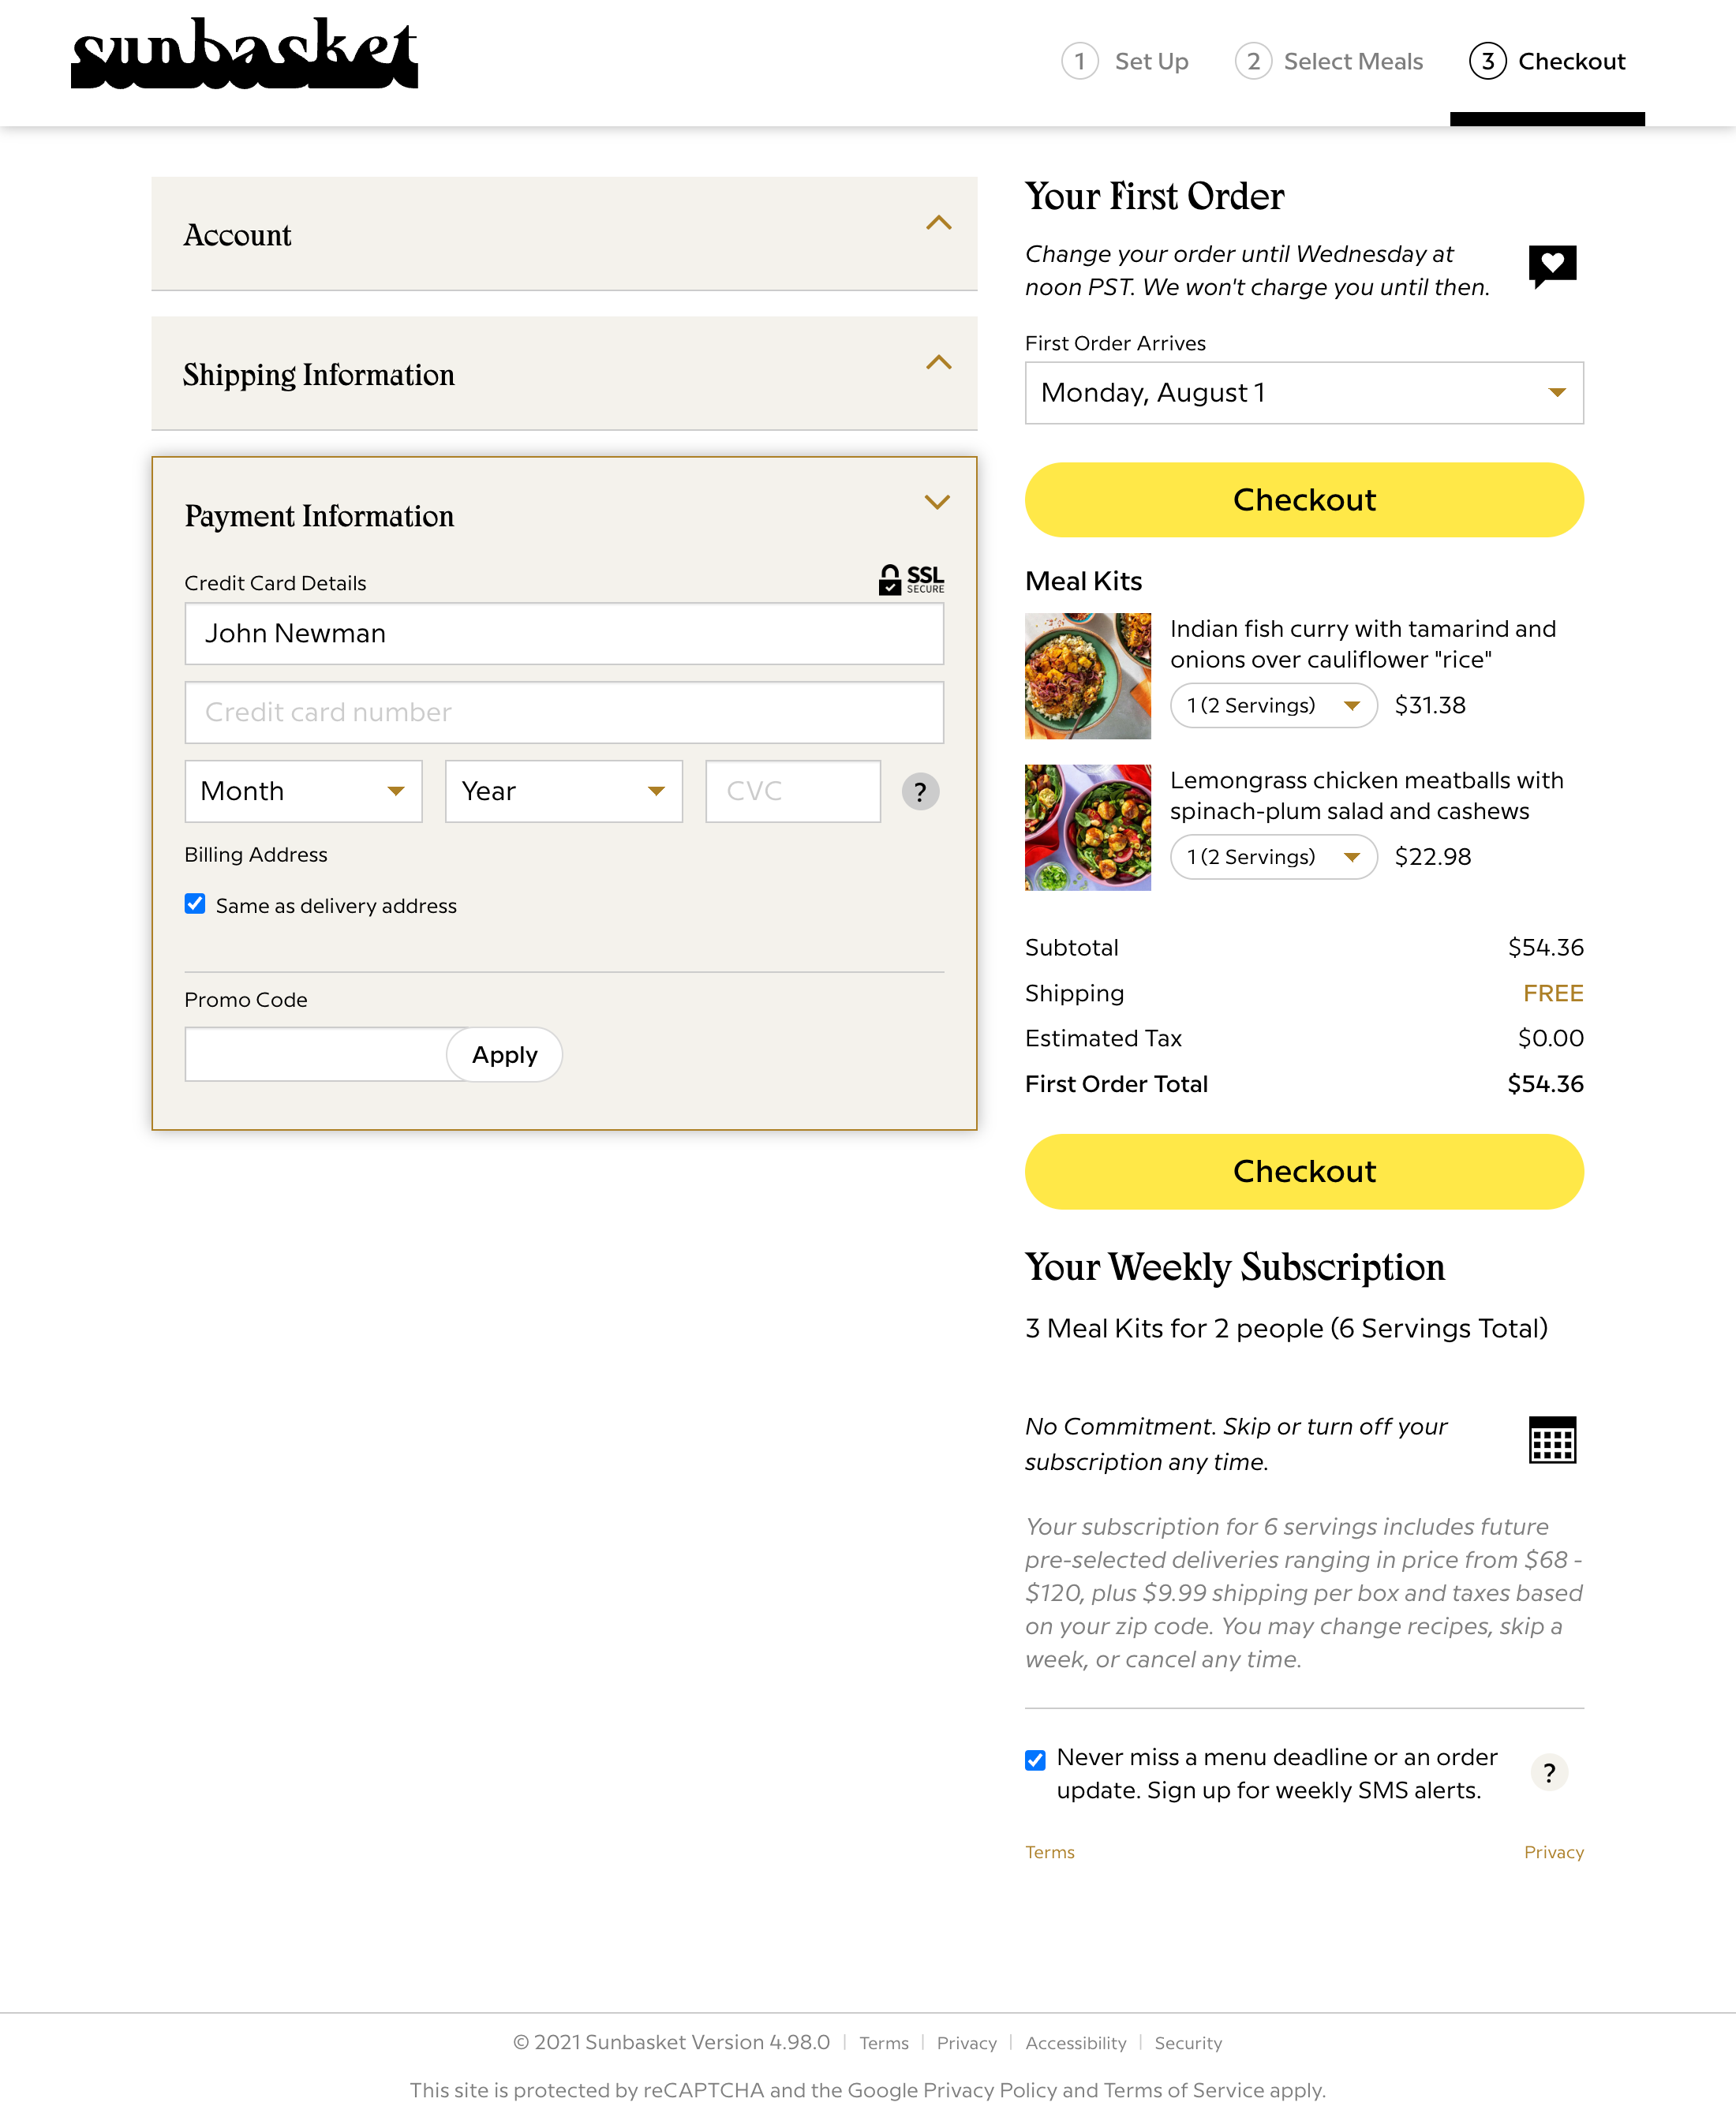Open the Month expiration dropdown
The height and width of the screenshot is (2121, 1736).
302,791
